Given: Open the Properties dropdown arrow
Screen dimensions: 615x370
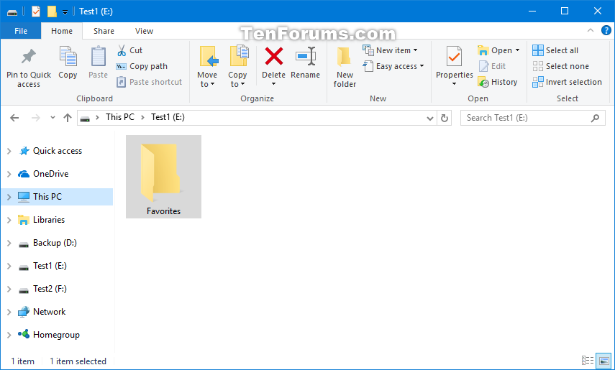Looking at the screenshot, I should 454,83.
